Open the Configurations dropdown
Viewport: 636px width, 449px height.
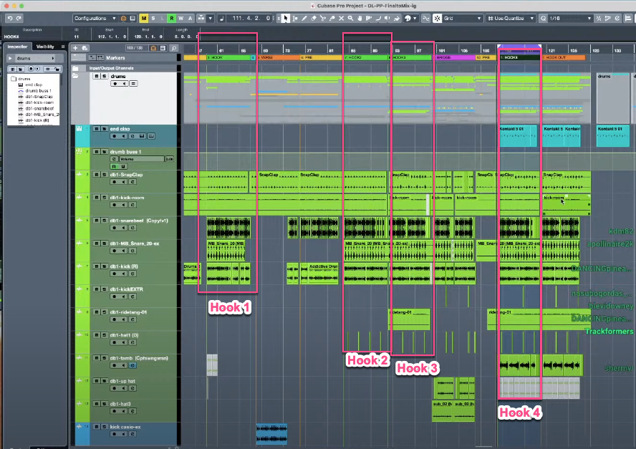click(x=95, y=18)
